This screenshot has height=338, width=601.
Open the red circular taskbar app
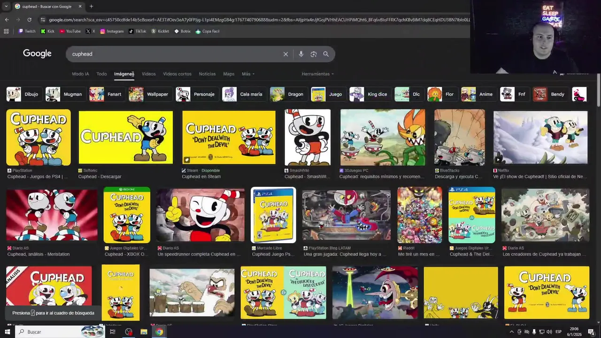pyautogui.click(x=129, y=332)
